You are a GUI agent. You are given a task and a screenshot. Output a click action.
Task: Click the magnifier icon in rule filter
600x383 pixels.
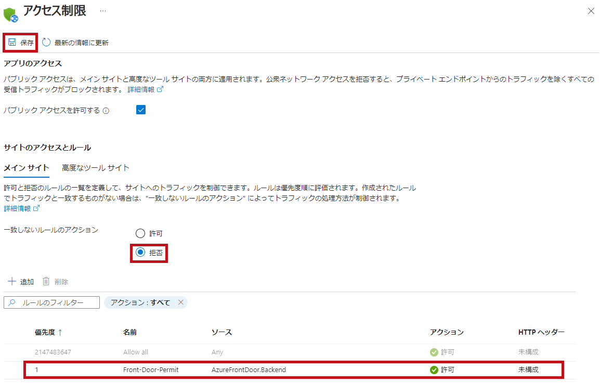[12, 302]
